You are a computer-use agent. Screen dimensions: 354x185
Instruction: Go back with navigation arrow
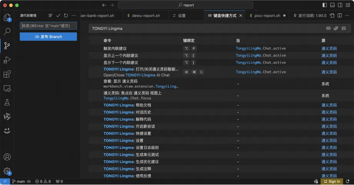(104, 5)
